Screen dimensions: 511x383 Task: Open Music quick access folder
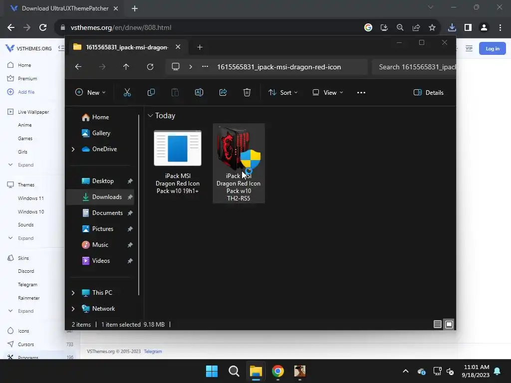[95, 245]
